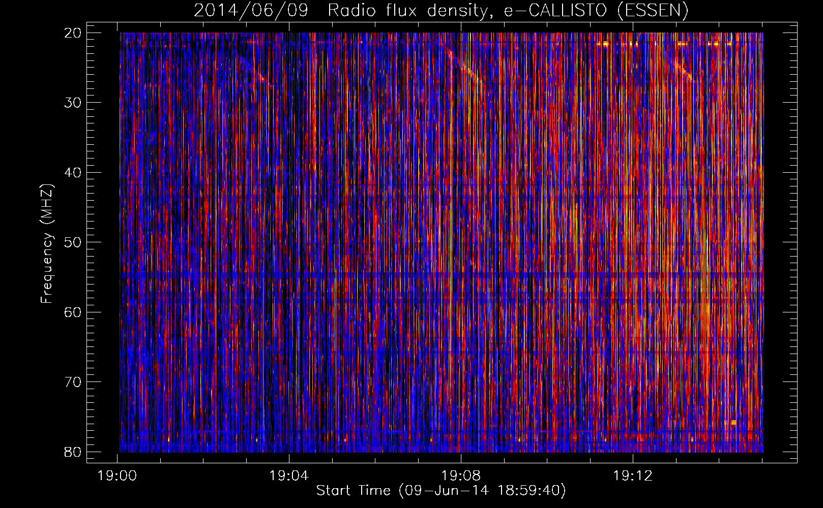Click the frequency tick label 80
Screen dimensions: 823x508
tap(73, 452)
